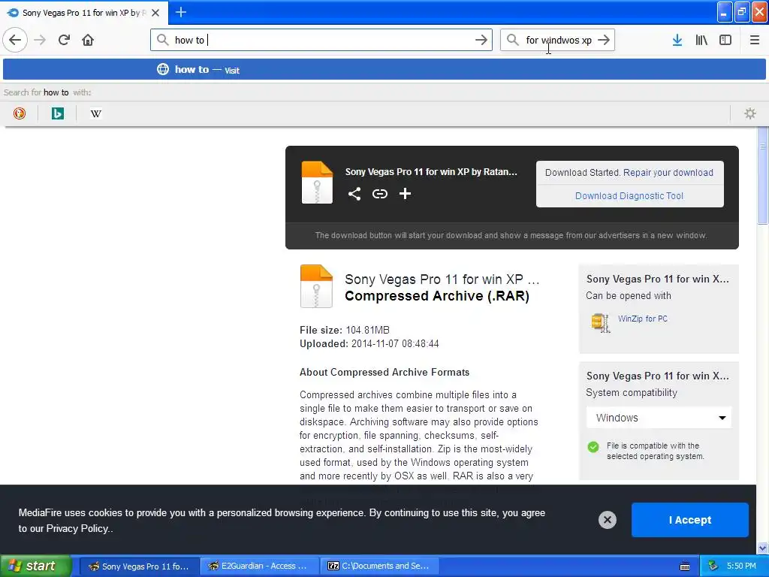
Task: Open the browser home page
Action: click(x=88, y=40)
